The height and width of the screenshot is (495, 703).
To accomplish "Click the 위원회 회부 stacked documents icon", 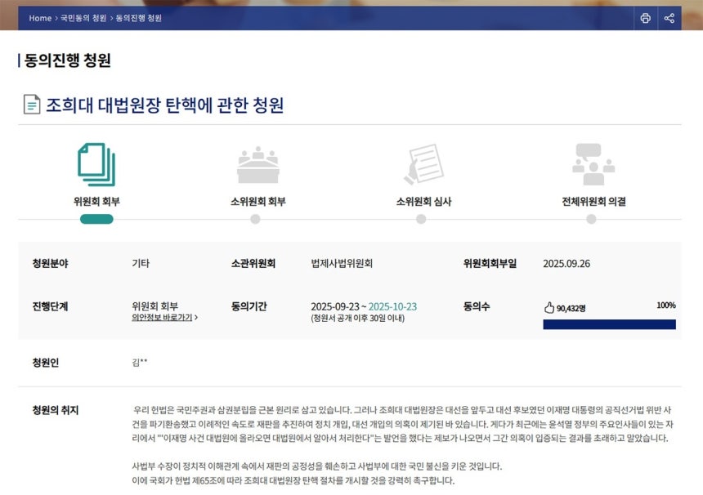I will coord(96,164).
